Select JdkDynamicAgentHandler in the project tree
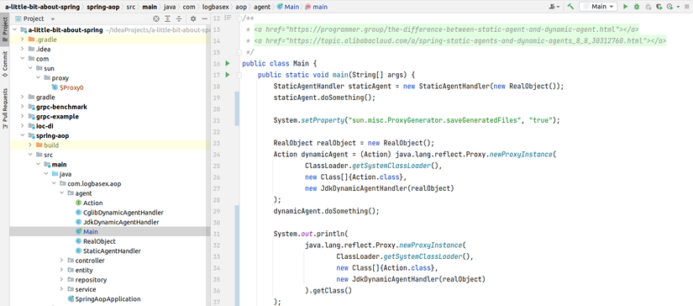Screen dimensions: 693x306 117,222
